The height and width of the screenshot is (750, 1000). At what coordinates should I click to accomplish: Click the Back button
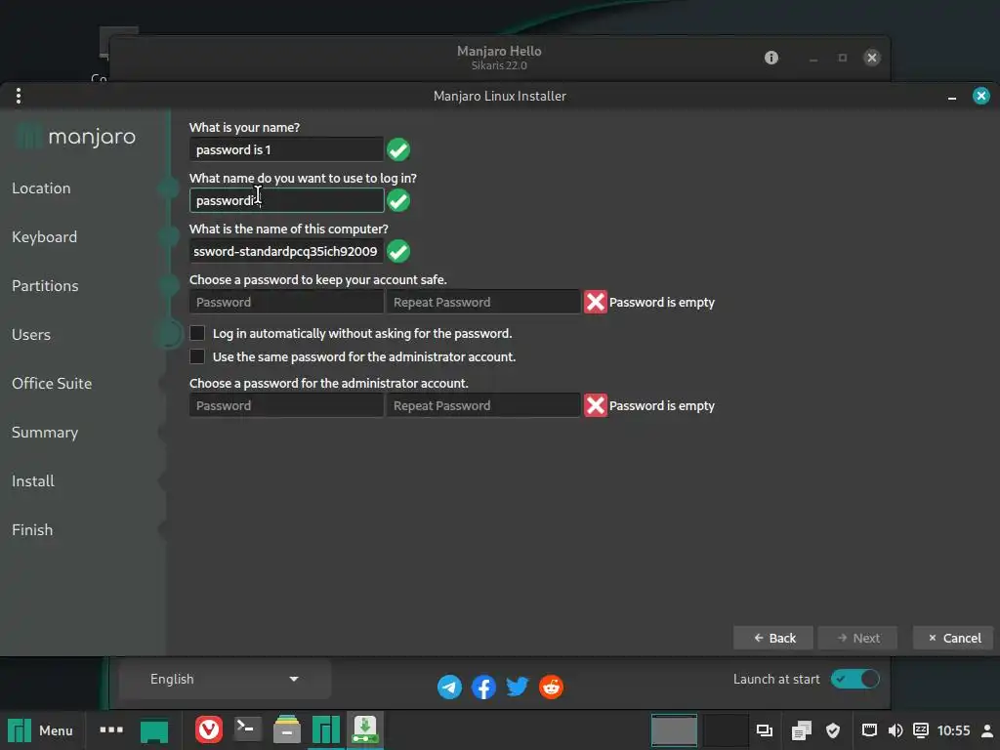(773, 638)
